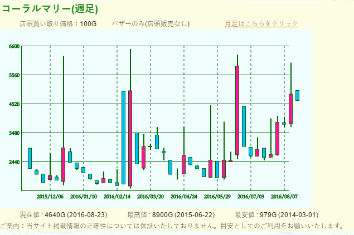
Task: Click the date label 2016/03/20
Action: 151,197
